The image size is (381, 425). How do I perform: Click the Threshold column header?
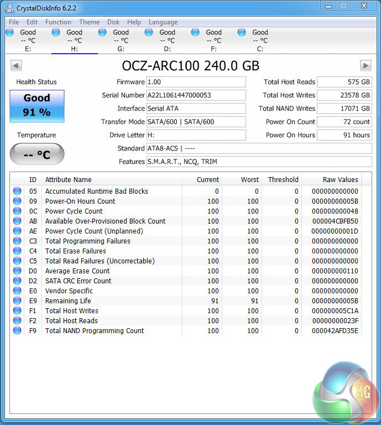click(x=282, y=180)
